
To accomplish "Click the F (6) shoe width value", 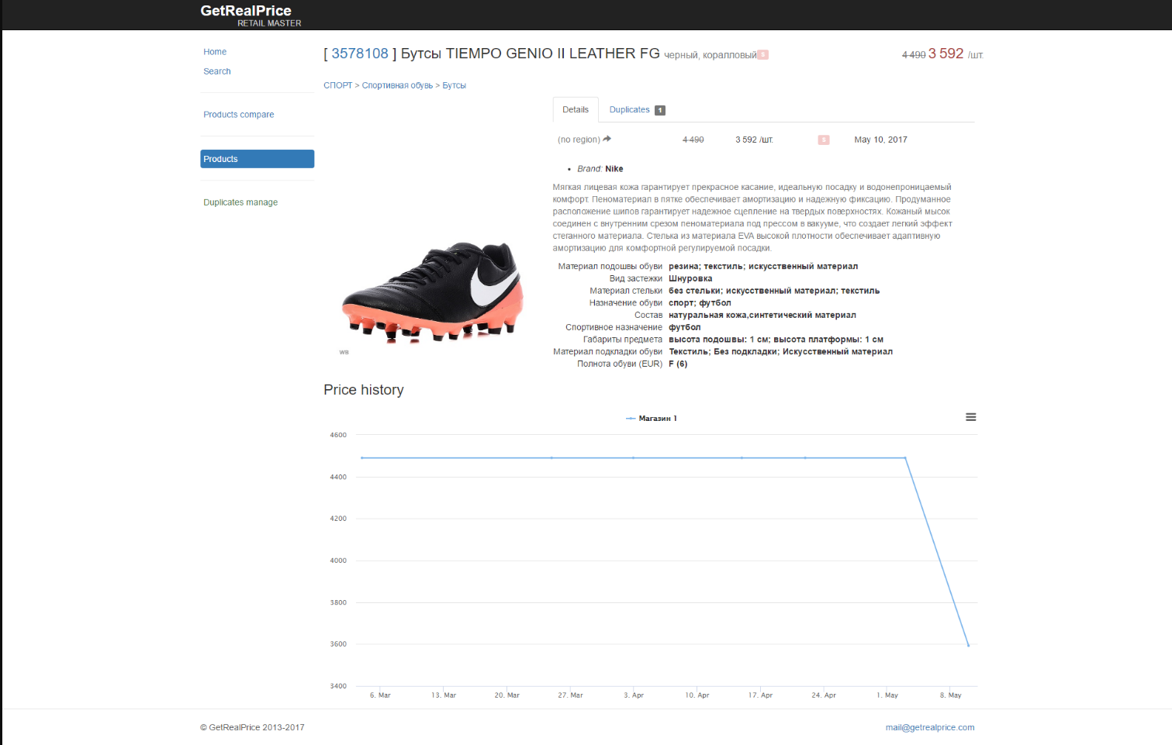I will (x=678, y=364).
